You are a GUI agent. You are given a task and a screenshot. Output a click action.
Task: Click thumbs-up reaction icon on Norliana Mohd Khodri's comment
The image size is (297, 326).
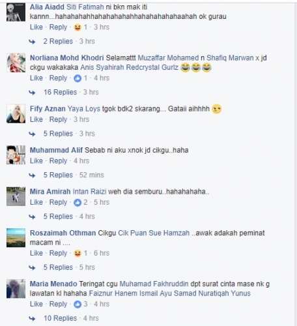coord(78,78)
